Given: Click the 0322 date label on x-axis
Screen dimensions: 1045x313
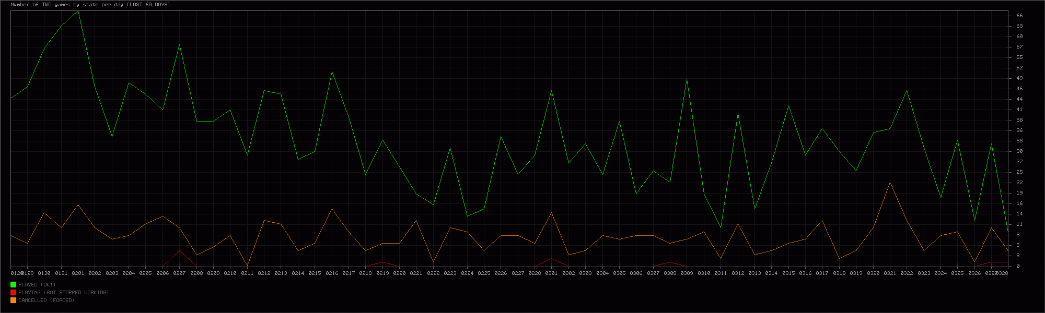Looking at the screenshot, I should tap(907, 273).
